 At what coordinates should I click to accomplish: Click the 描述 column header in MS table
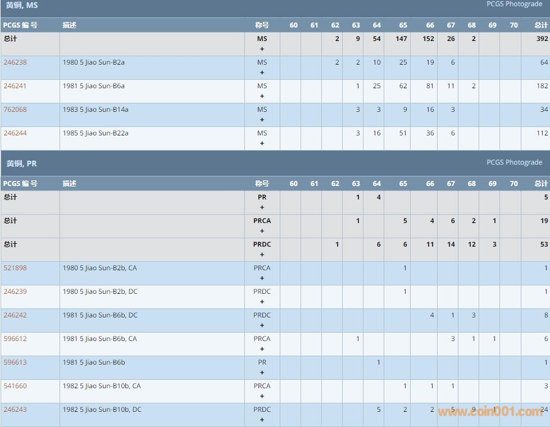pos(70,25)
